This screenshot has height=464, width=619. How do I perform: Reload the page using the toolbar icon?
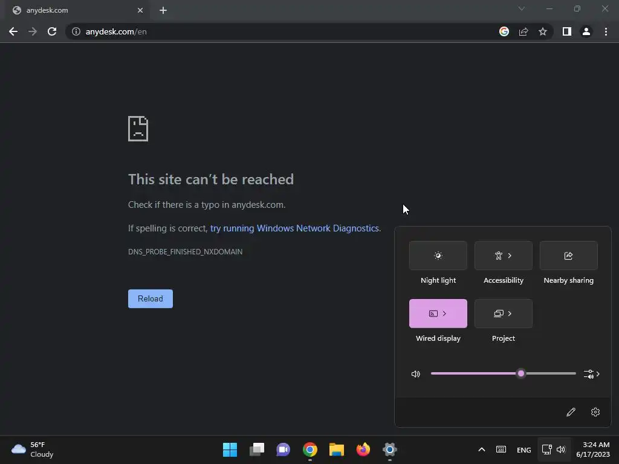pos(52,31)
